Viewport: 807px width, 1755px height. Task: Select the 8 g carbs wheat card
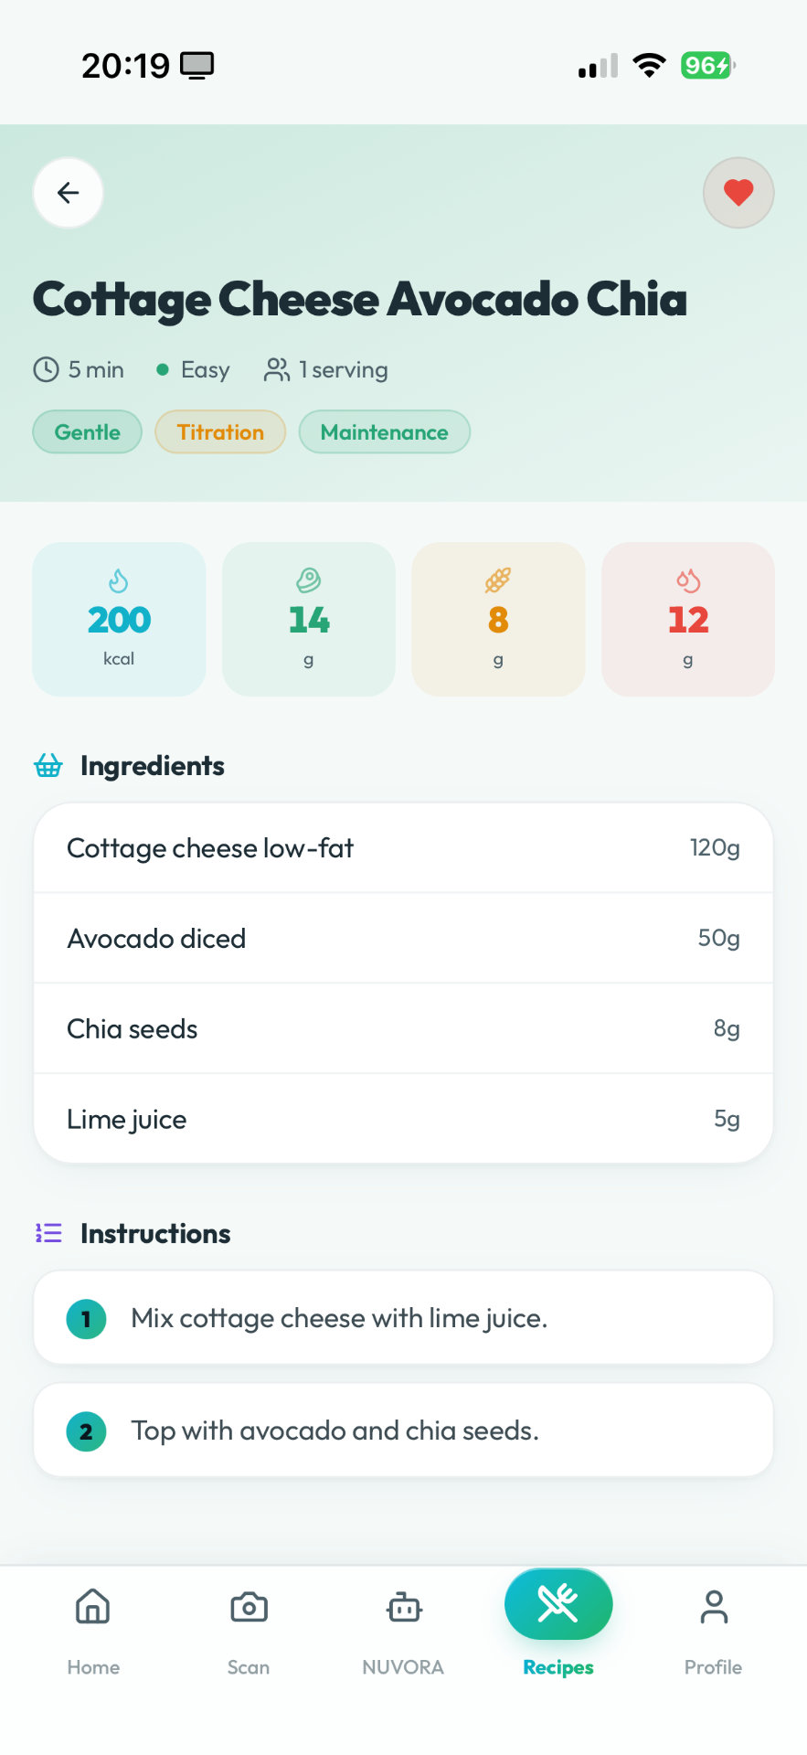point(498,619)
